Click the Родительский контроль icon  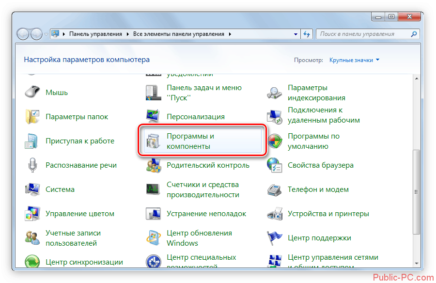coord(153,165)
